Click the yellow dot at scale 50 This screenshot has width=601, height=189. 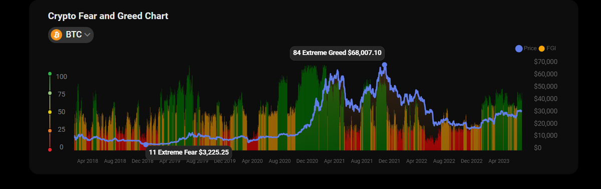[x=50, y=112]
